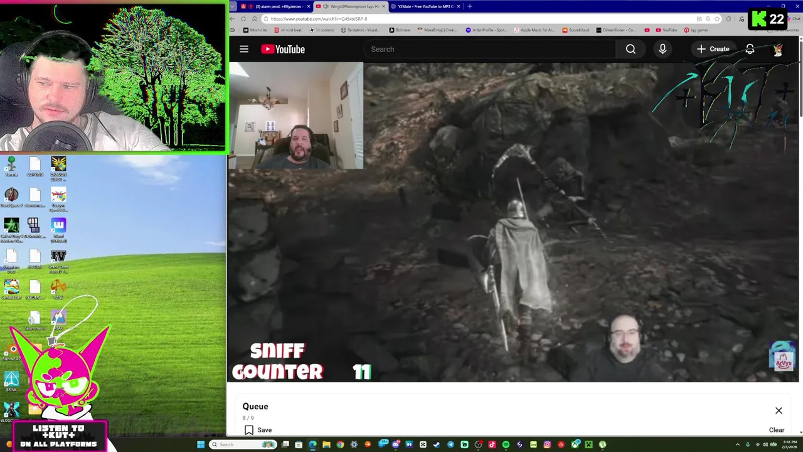
Task: Open the Windows Start button
Action: (x=200, y=444)
